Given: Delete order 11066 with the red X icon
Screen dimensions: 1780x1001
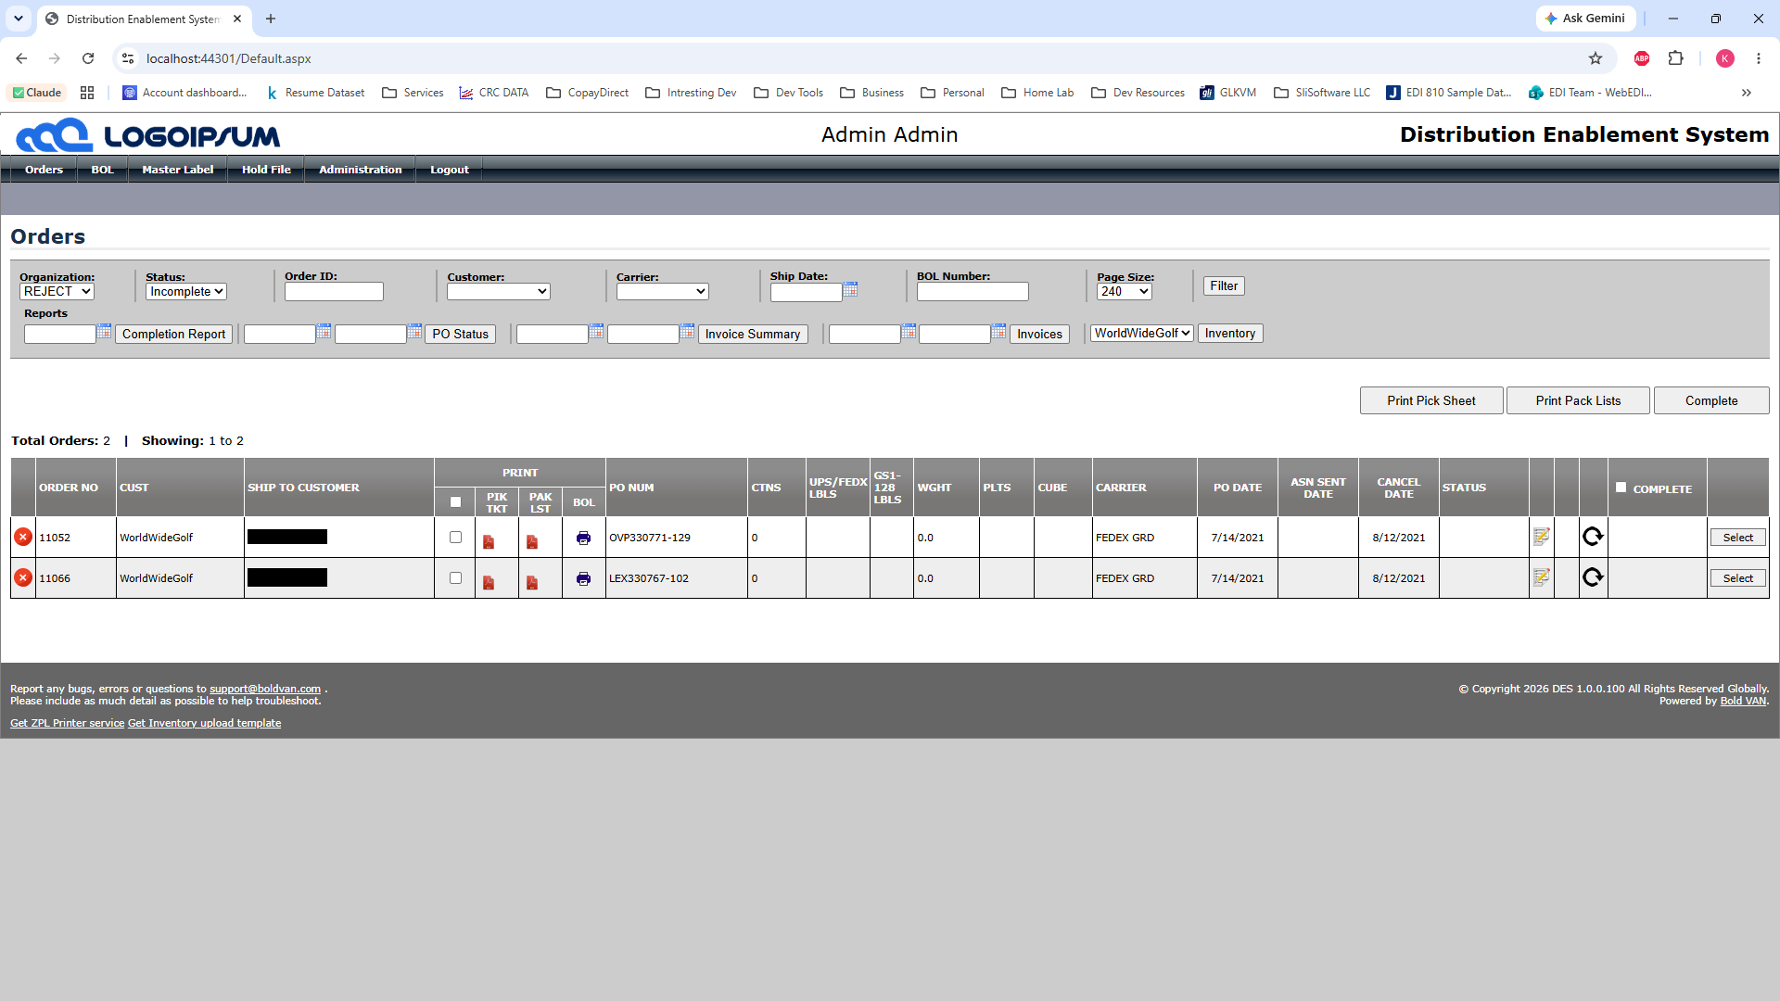Looking at the screenshot, I should pos(23,577).
